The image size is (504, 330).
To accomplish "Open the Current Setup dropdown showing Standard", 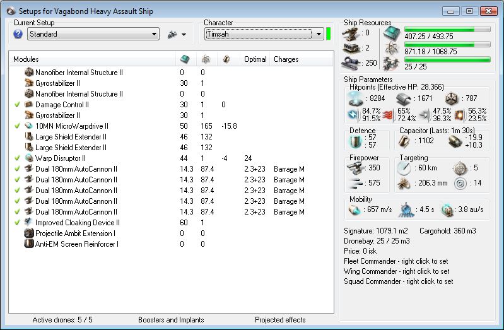I will pyautogui.click(x=93, y=34).
